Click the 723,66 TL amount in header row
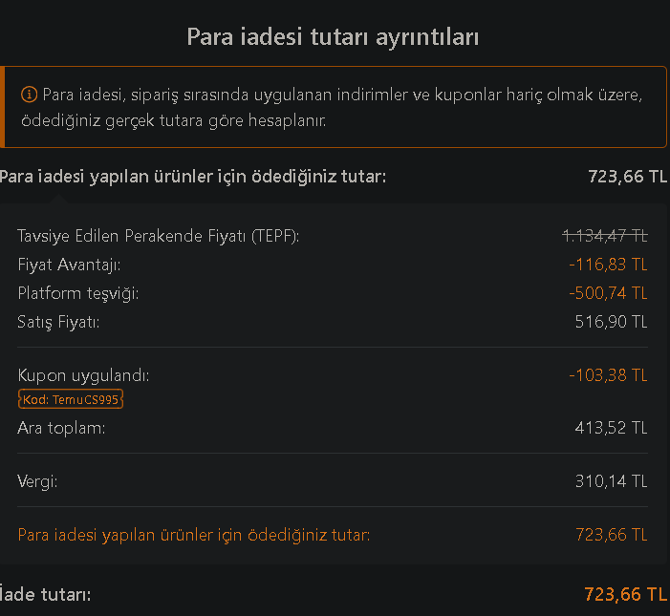Screen dimensions: 670x616 [x=627, y=177]
